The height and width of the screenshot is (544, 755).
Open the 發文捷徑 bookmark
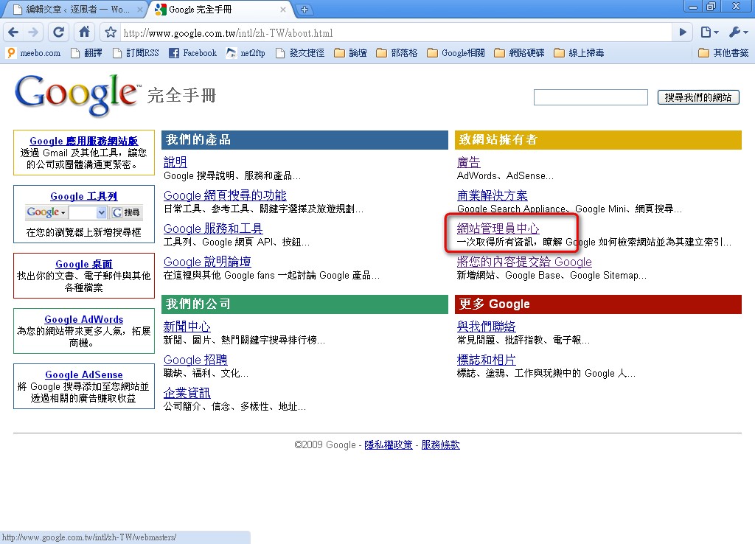(300, 53)
